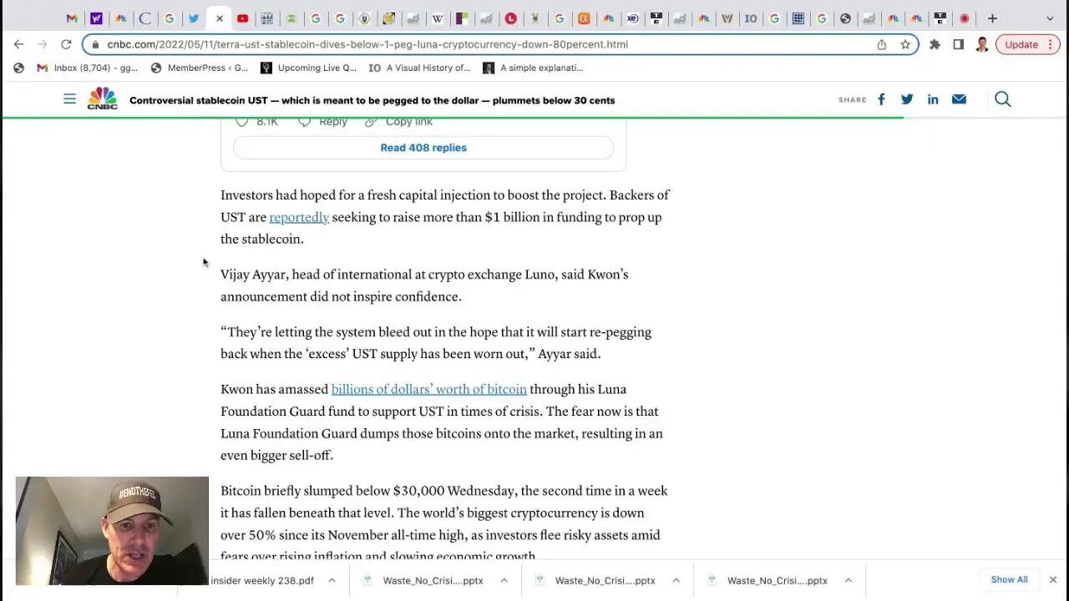
Task: Go back using the browser back arrow
Action: click(18, 44)
